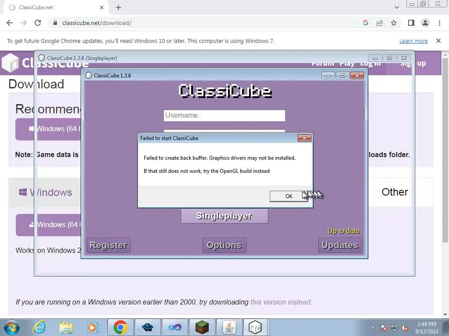449x336 pixels.
Task: Click OK in the error dialog
Action: [289, 196]
